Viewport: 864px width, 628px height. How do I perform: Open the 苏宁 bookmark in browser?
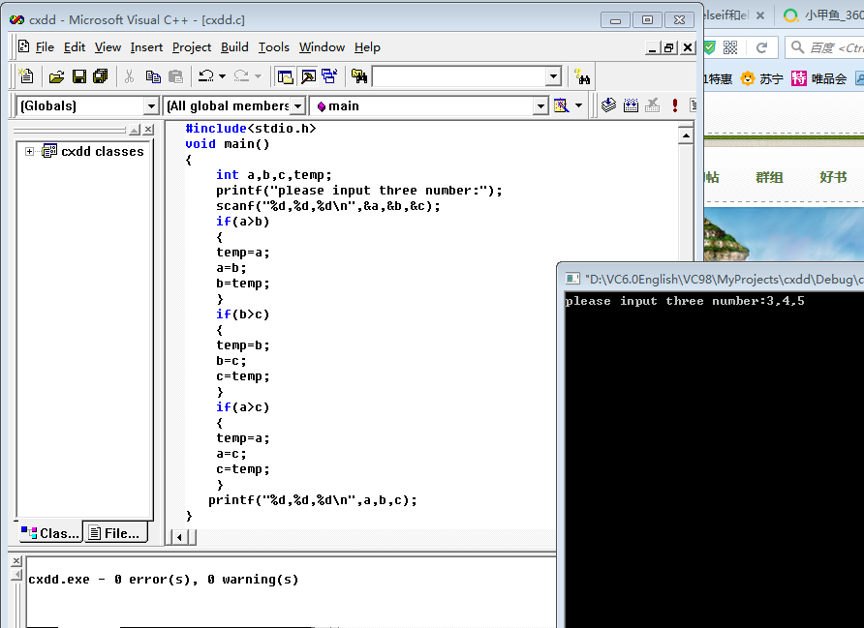(762, 78)
